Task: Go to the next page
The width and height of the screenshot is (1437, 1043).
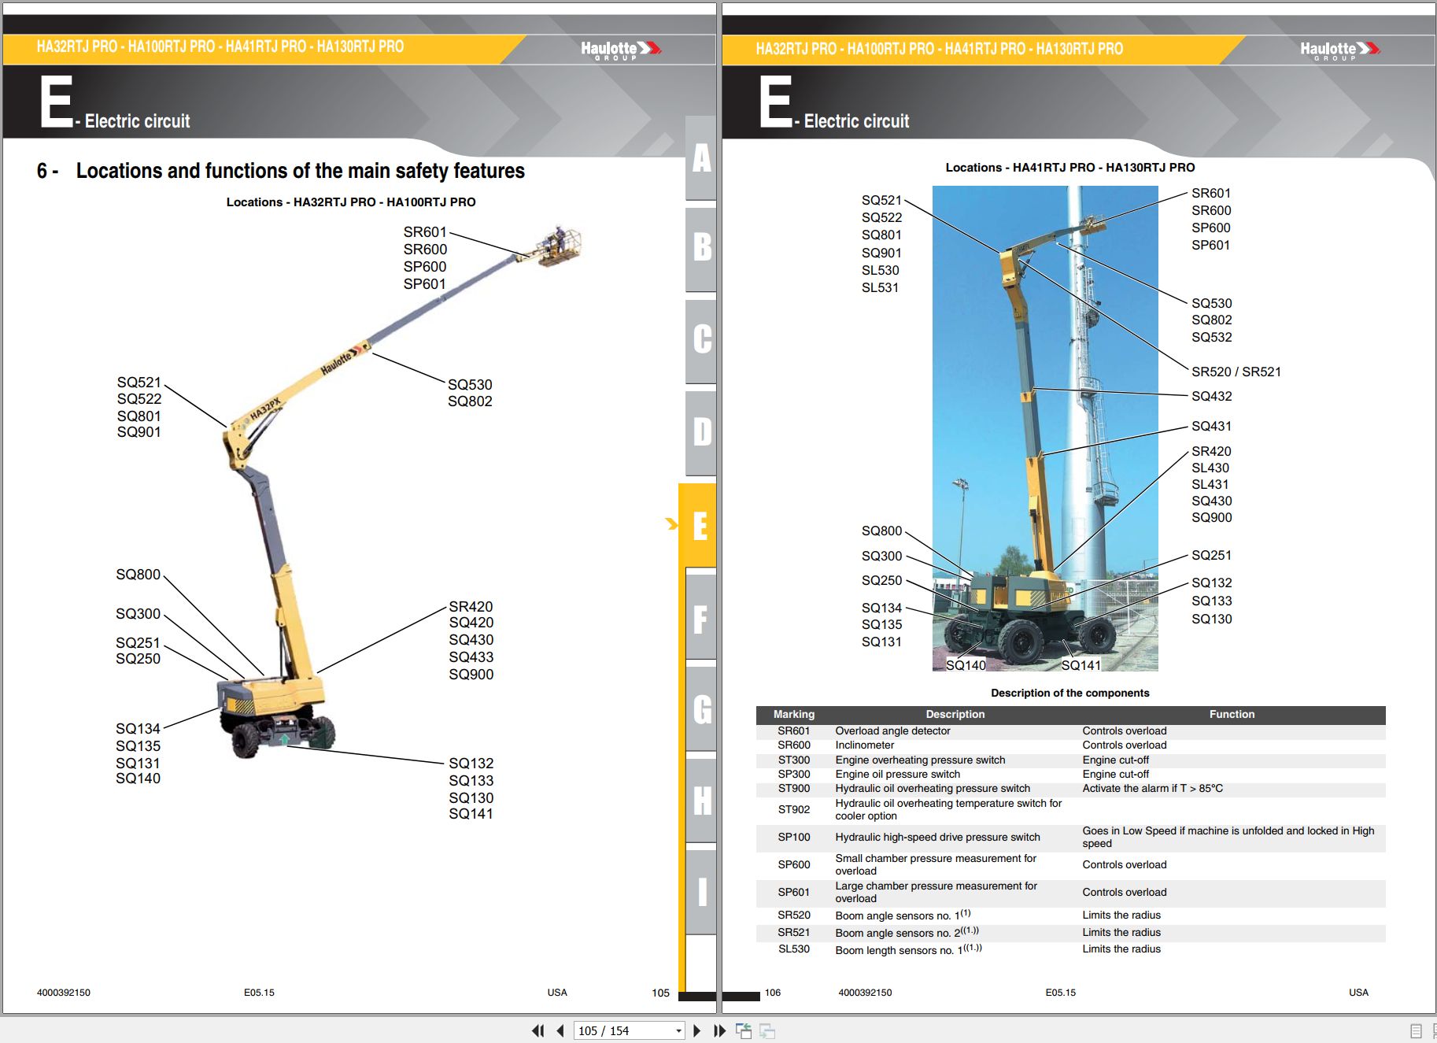Action: coord(696,1030)
